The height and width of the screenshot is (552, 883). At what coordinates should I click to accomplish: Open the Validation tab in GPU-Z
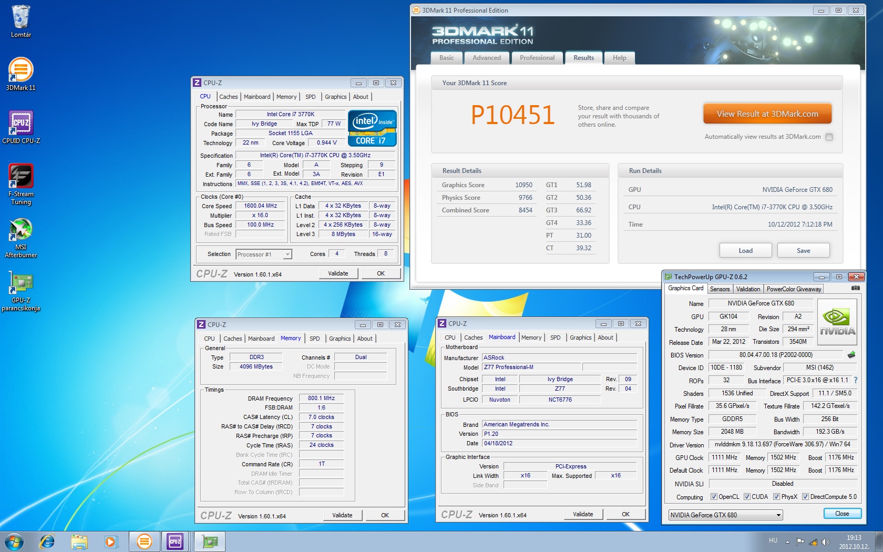748,289
